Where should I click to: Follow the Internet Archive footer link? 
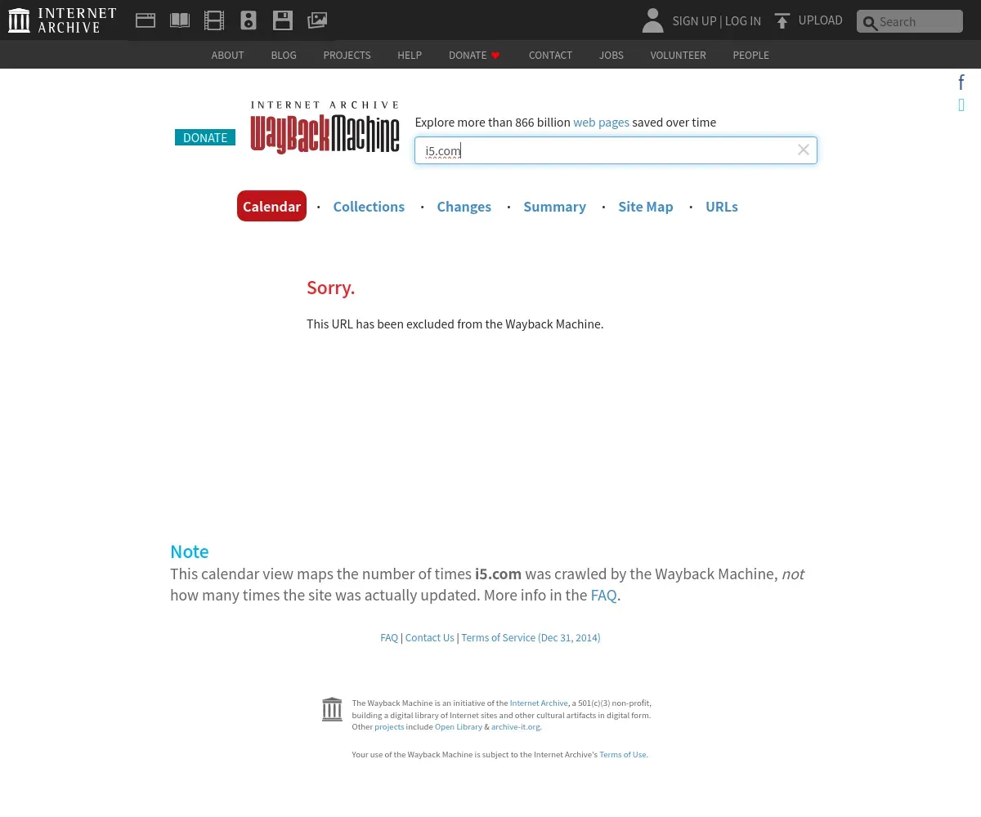point(539,703)
